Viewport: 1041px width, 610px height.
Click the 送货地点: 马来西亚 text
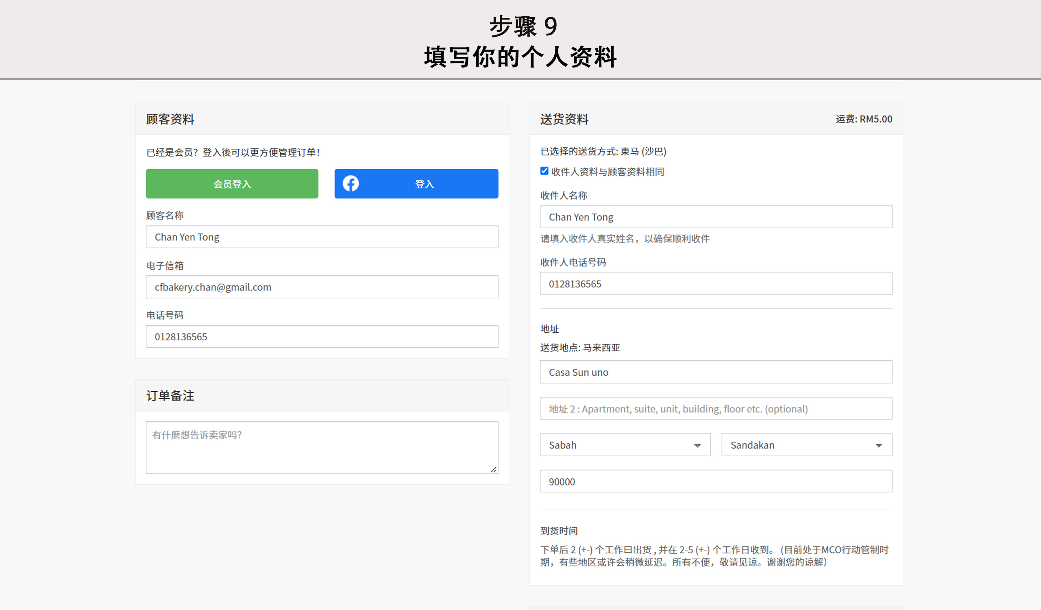[580, 348]
